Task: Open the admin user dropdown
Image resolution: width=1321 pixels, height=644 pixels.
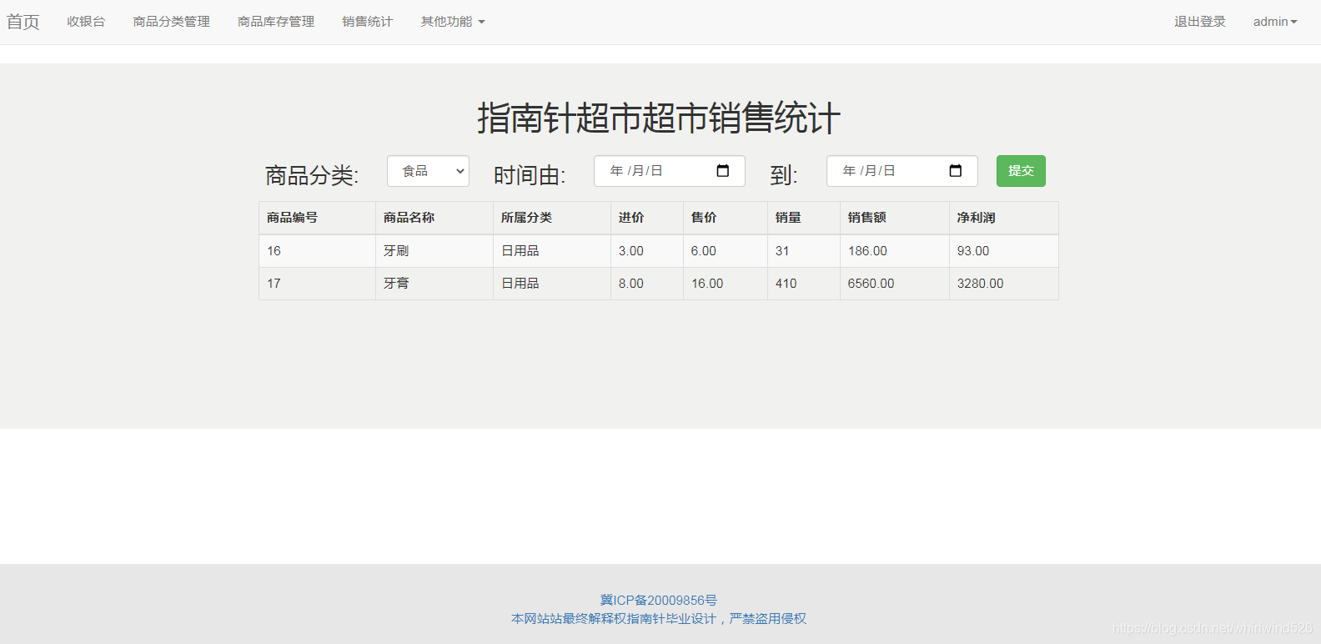Action: click(x=1275, y=22)
